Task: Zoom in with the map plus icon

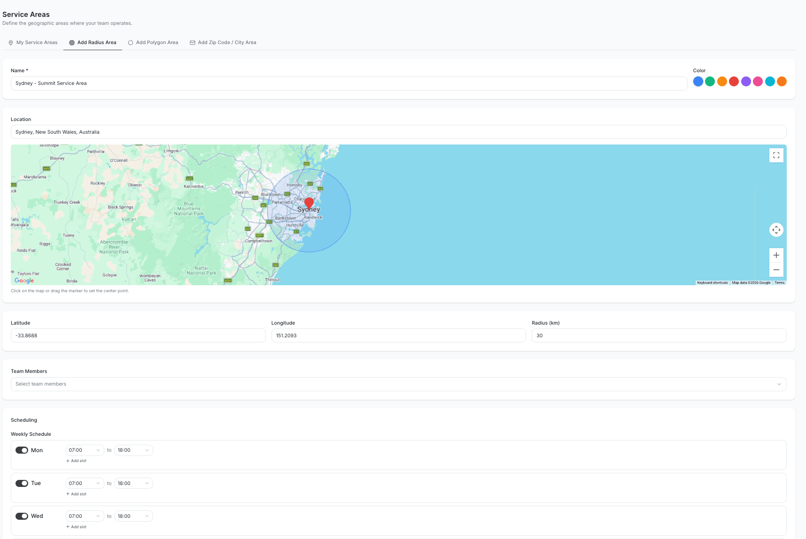Action: coord(776,255)
